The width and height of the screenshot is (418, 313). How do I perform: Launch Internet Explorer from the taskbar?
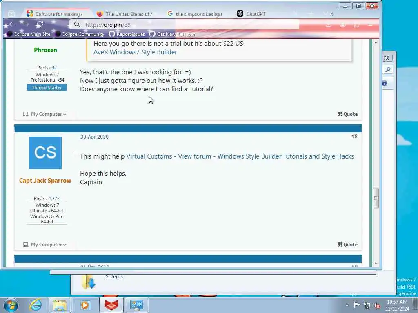(36, 305)
